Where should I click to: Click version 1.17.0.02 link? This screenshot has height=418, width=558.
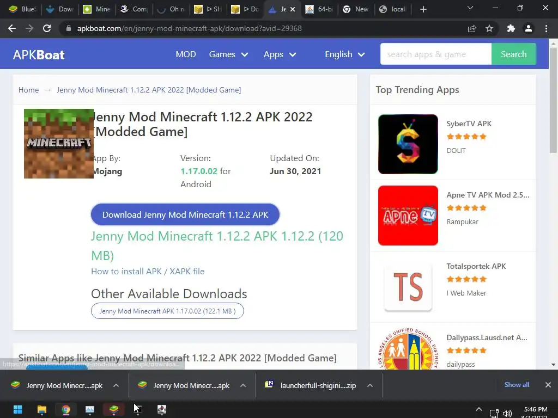(198, 171)
